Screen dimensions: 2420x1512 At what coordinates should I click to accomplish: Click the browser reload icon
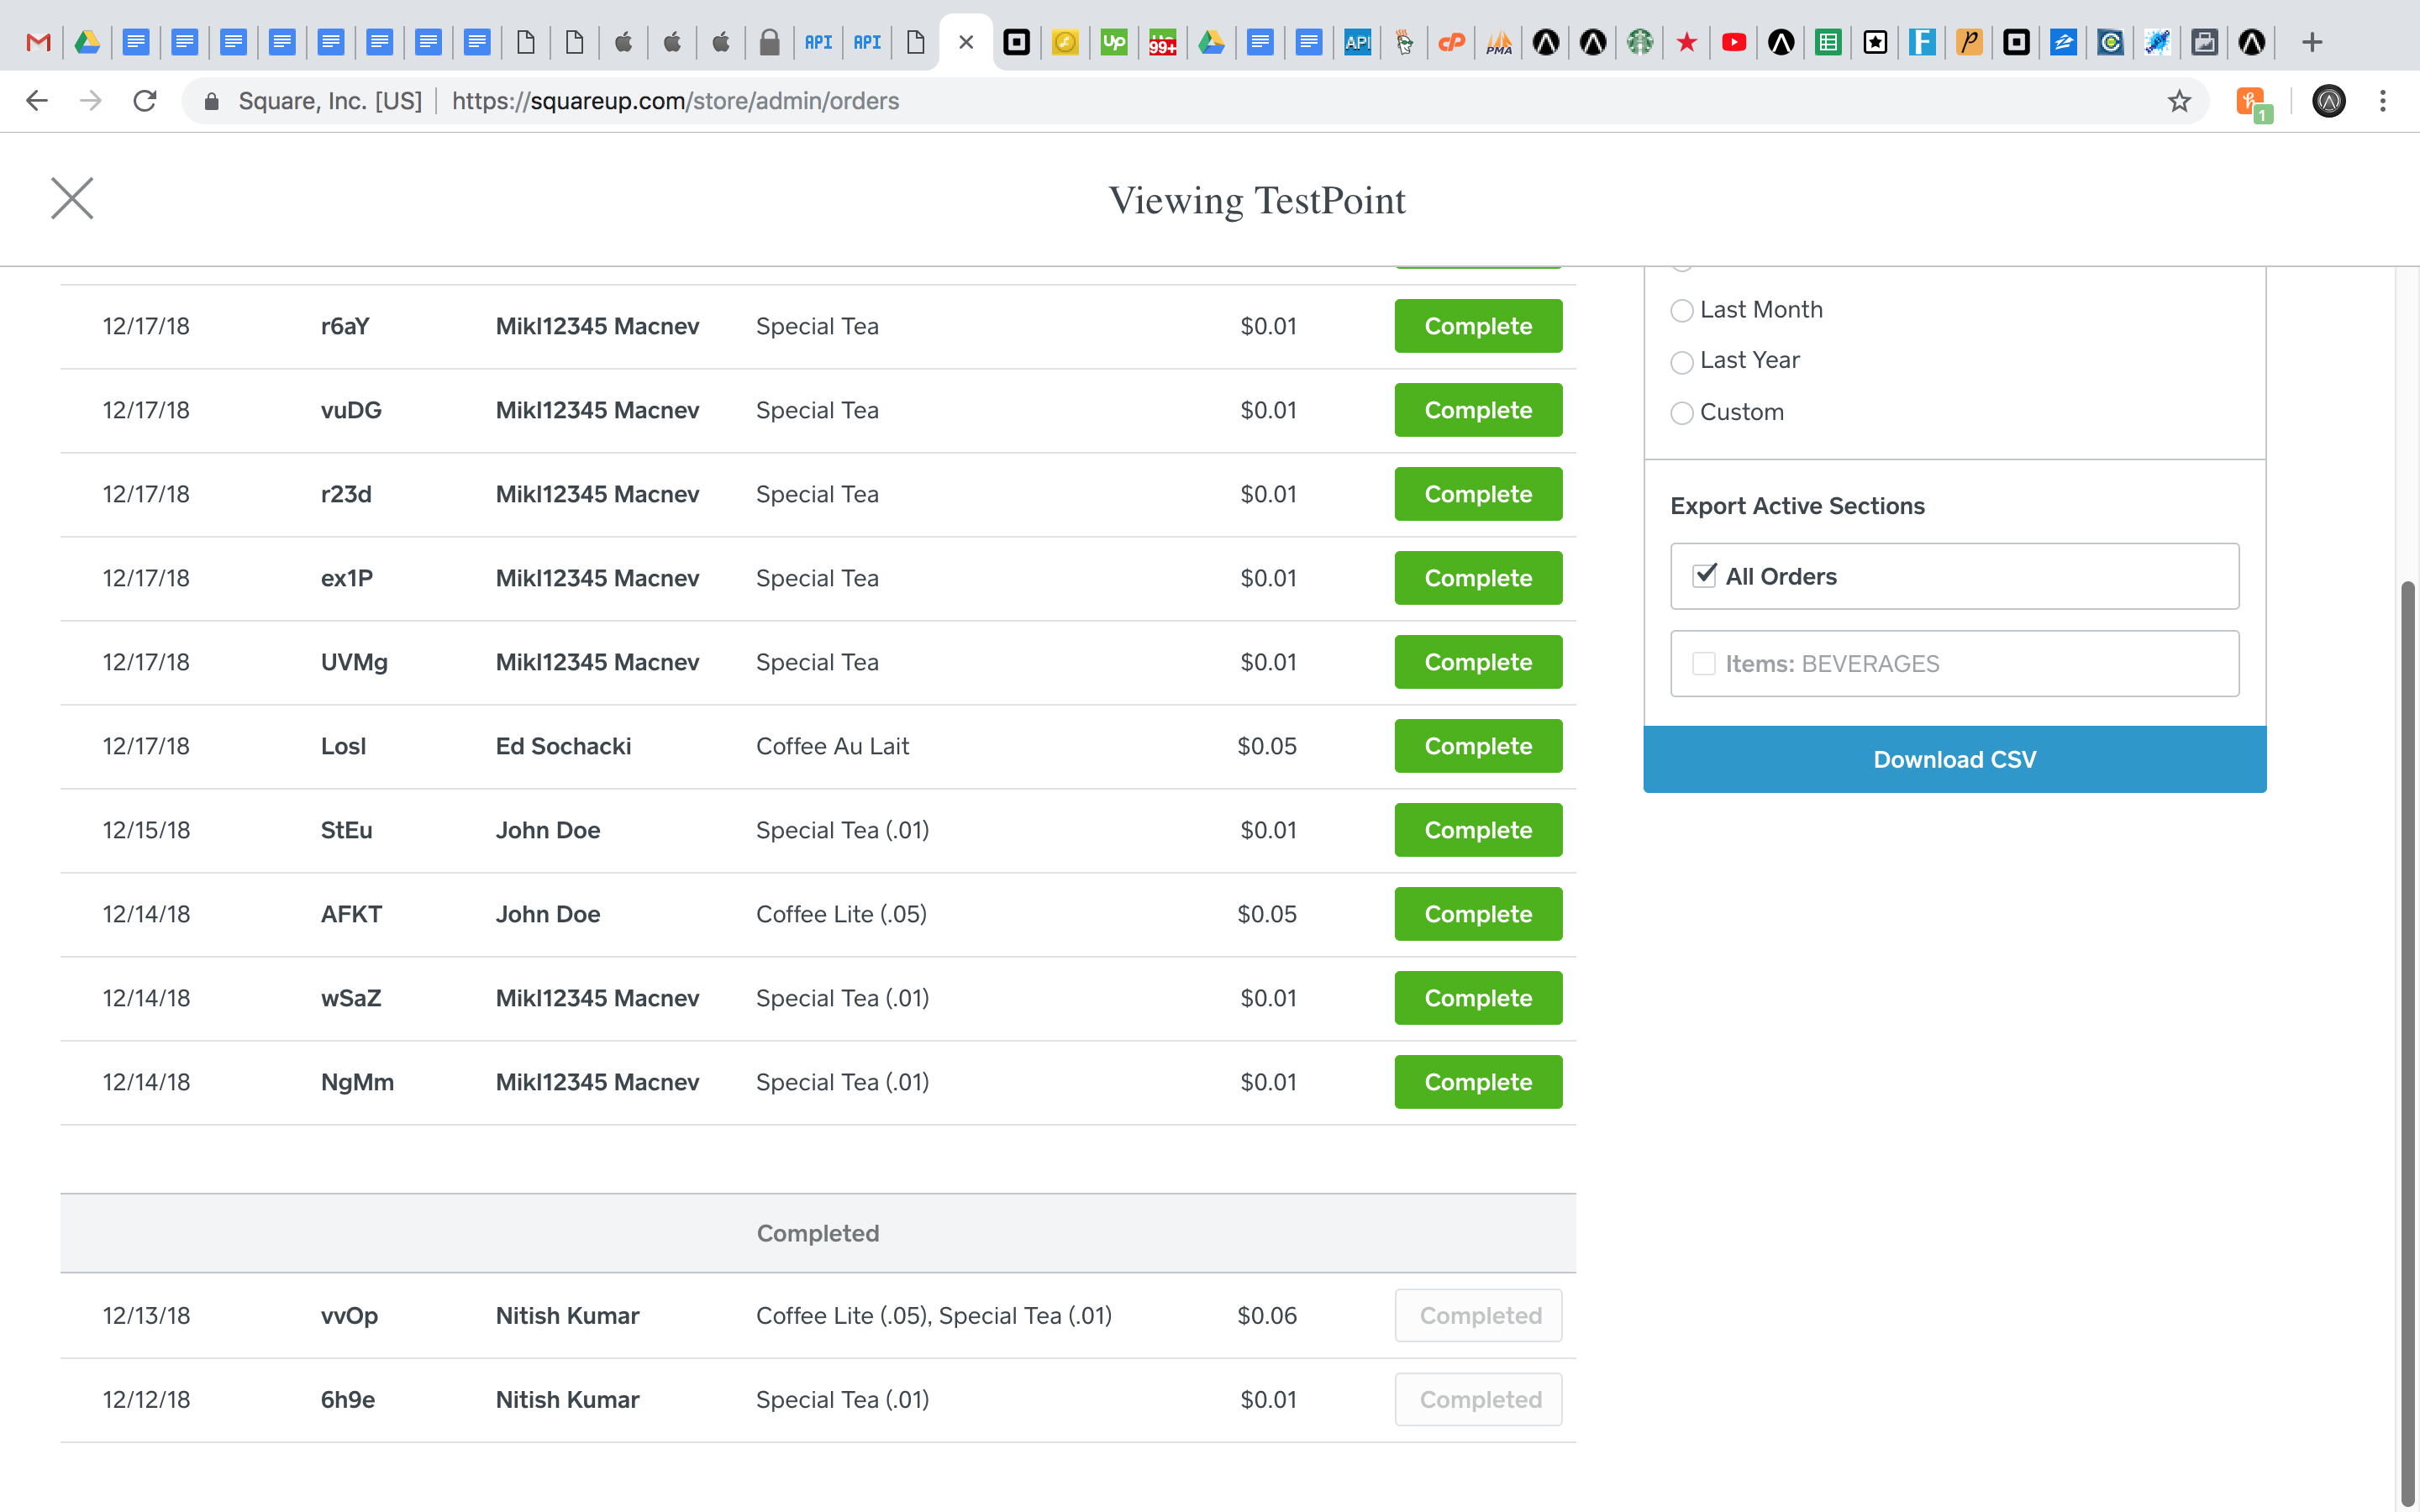pyautogui.click(x=145, y=101)
